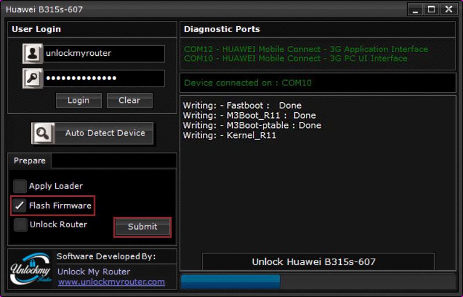Switch to the Prepare tab
Viewport: 463px width, 297px height.
[x=30, y=161]
